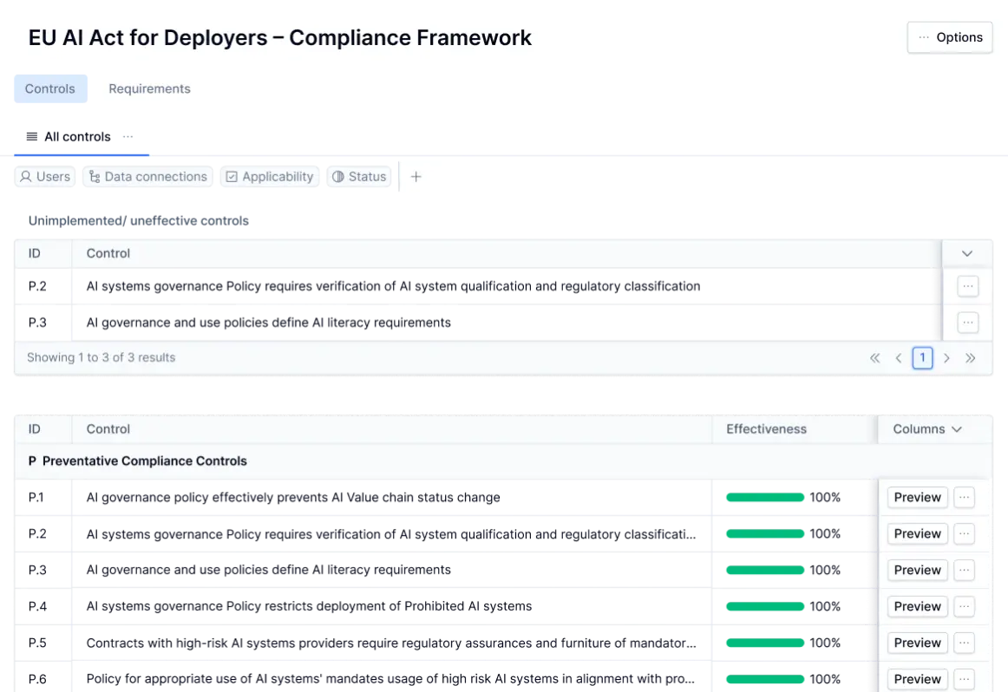Screen dimensions: 1008x692
Task: Click the Options button
Action: click(950, 37)
